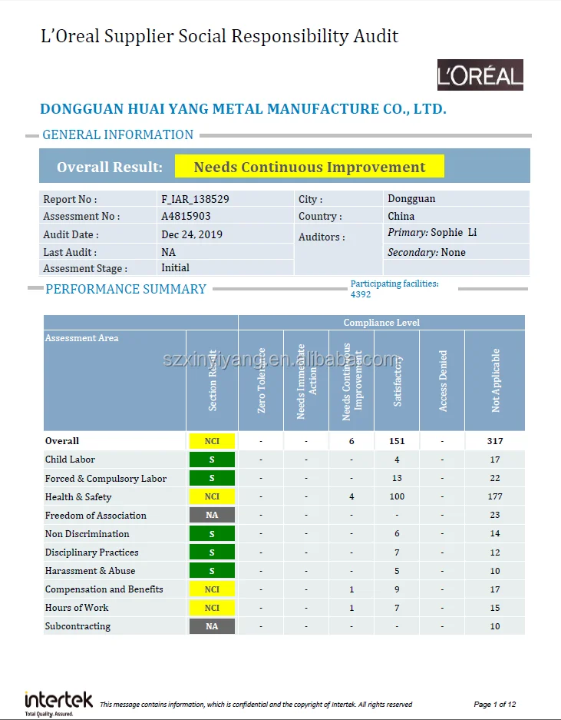Click the 'Hours of Work' row label
561x720 pixels.
point(77,608)
